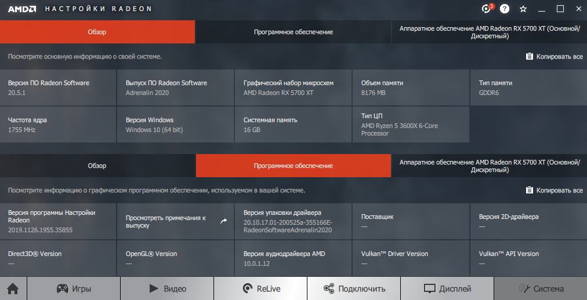This screenshot has height=300, width=587.
Task: Select the lower Программное обеспечение tab
Action: [x=293, y=166]
